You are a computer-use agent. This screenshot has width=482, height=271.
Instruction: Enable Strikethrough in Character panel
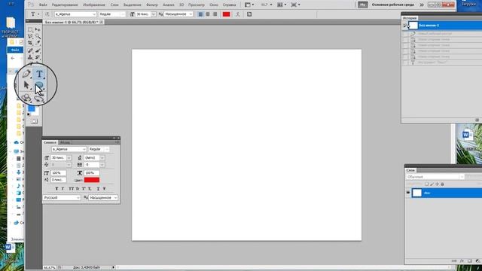point(104,189)
